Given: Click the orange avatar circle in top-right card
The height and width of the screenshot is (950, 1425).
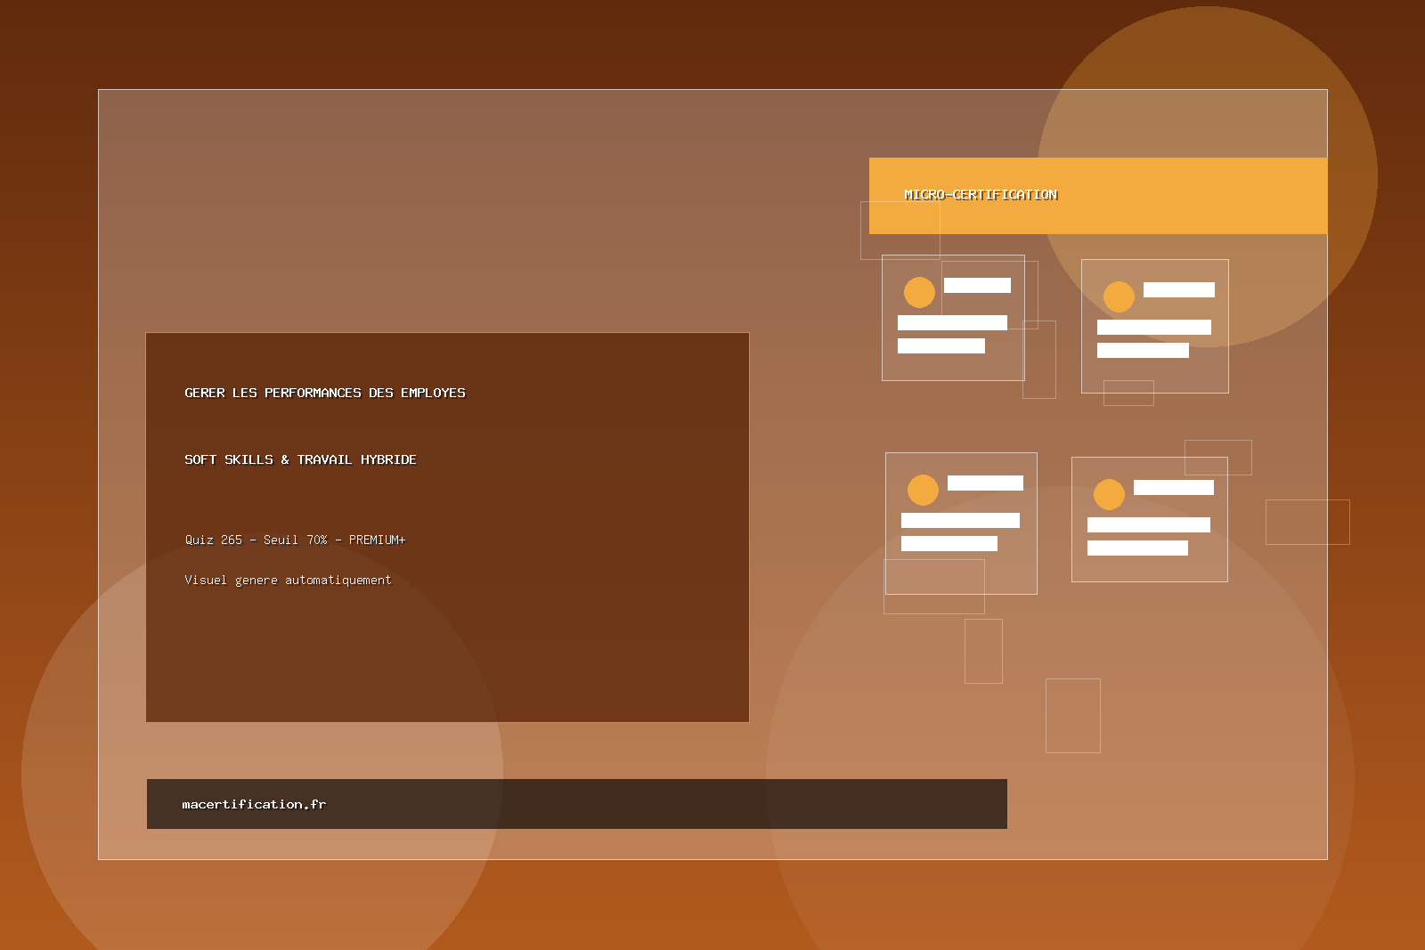Looking at the screenshot, I should click(1119, 296).
